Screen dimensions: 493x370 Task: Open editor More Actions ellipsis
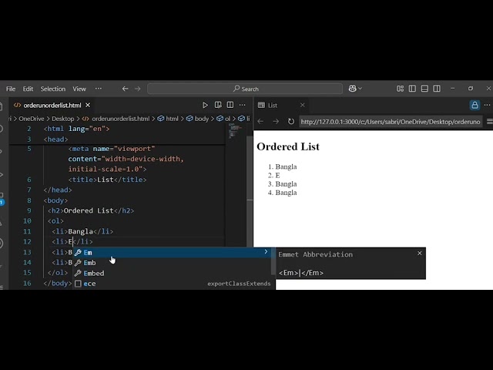point(242,105)
